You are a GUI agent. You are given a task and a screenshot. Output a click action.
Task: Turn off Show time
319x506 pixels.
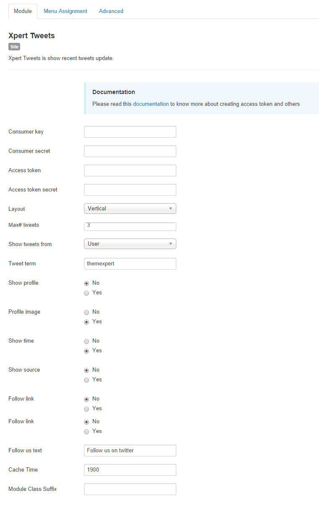coord(86,341)
